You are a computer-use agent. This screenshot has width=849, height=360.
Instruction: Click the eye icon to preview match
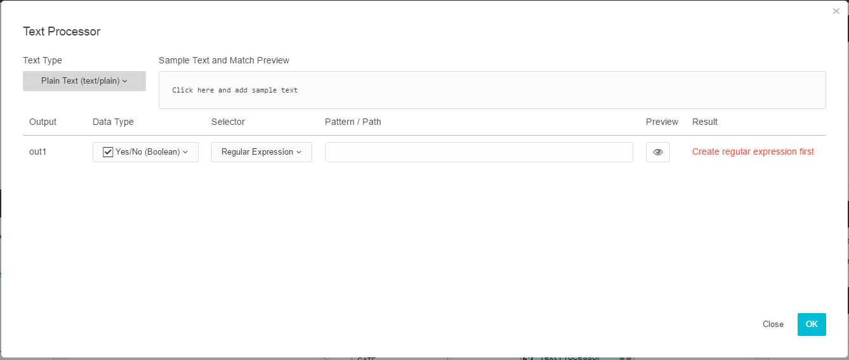pyautogui.click(x=657, y=152)
